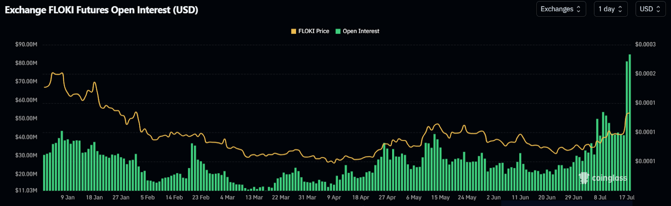Click the 22 Mar date label
Image resolution: width=671 pixels, height=206 pixels.
pyautogui.click(x=281, y=197)
